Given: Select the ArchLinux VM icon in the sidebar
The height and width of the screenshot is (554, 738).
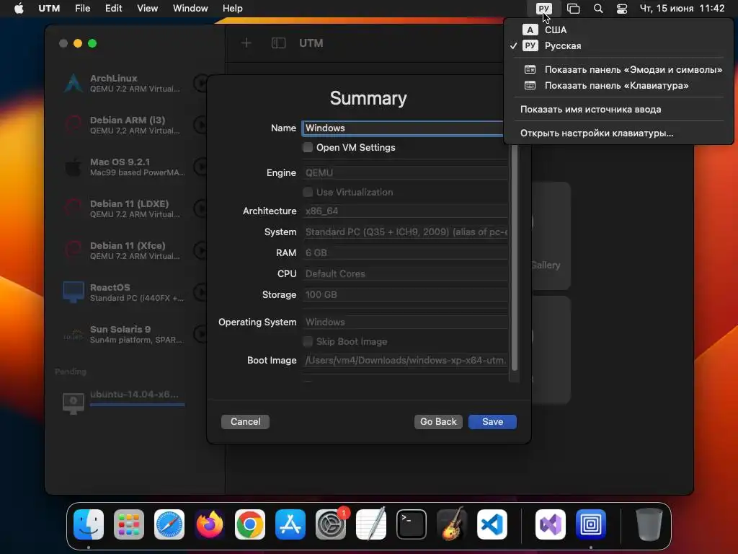Looking at the screenshot, I should pos(74,83).
